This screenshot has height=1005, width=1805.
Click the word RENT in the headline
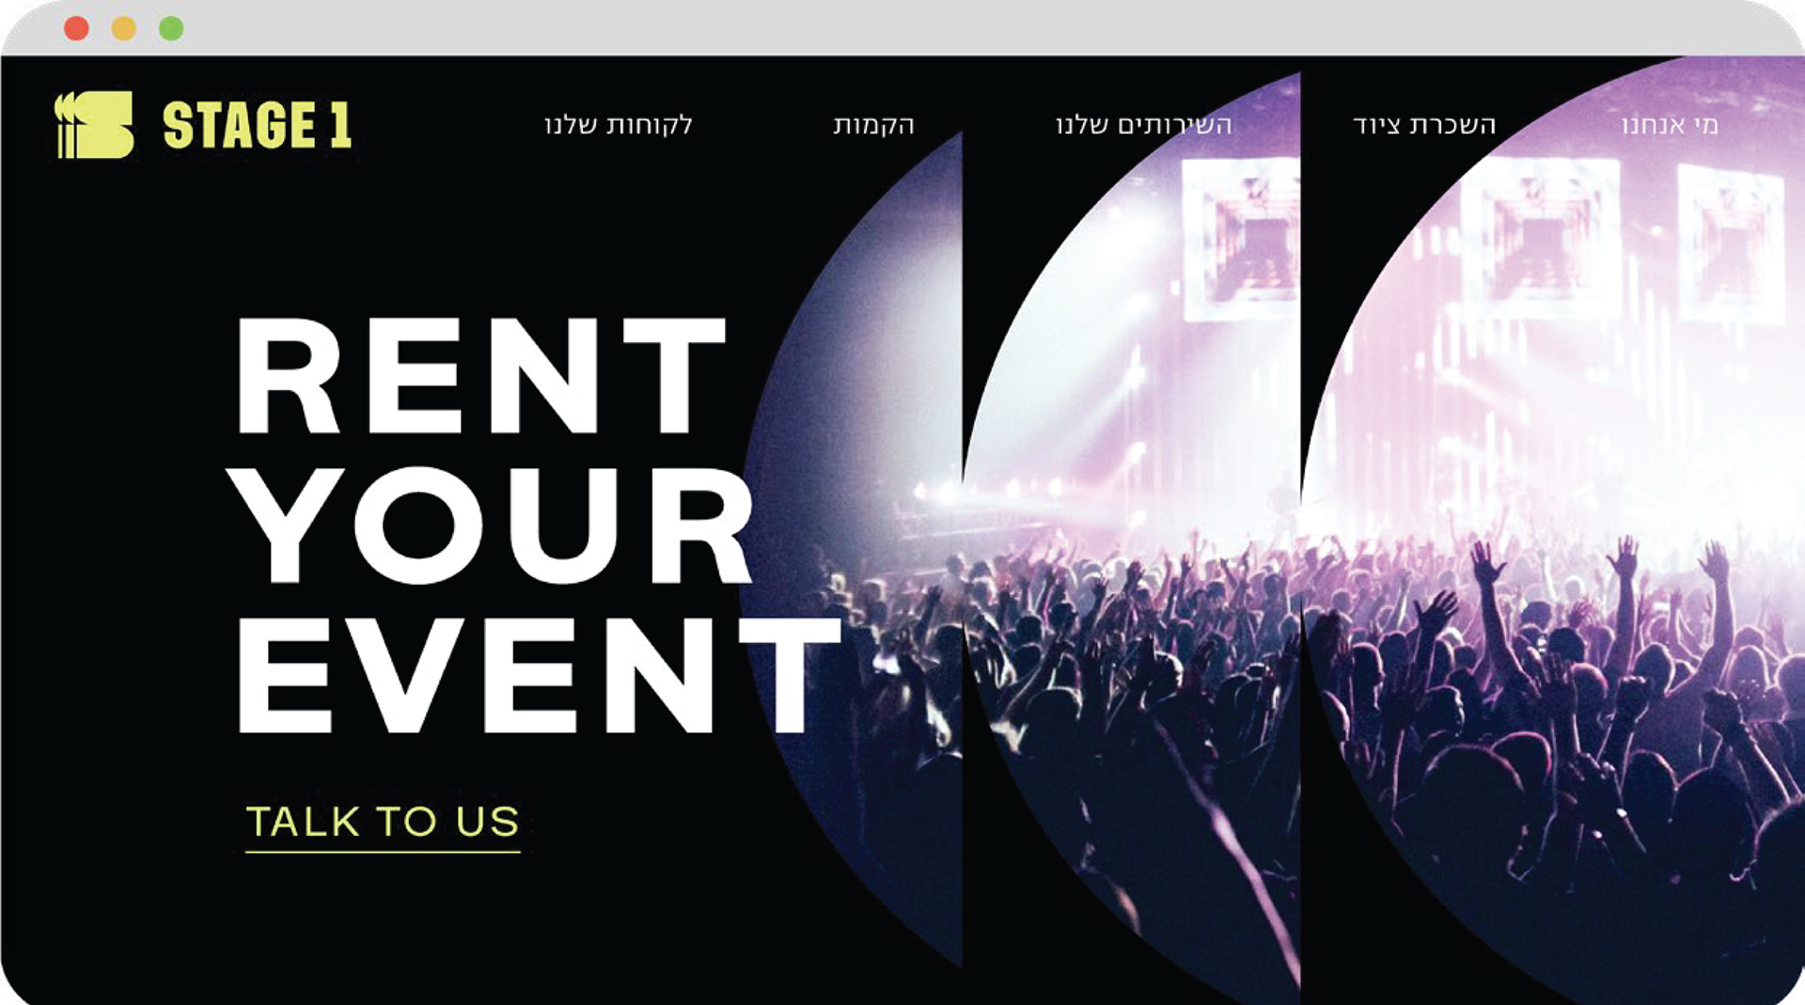pyautogui.click(x=481, y=375)
